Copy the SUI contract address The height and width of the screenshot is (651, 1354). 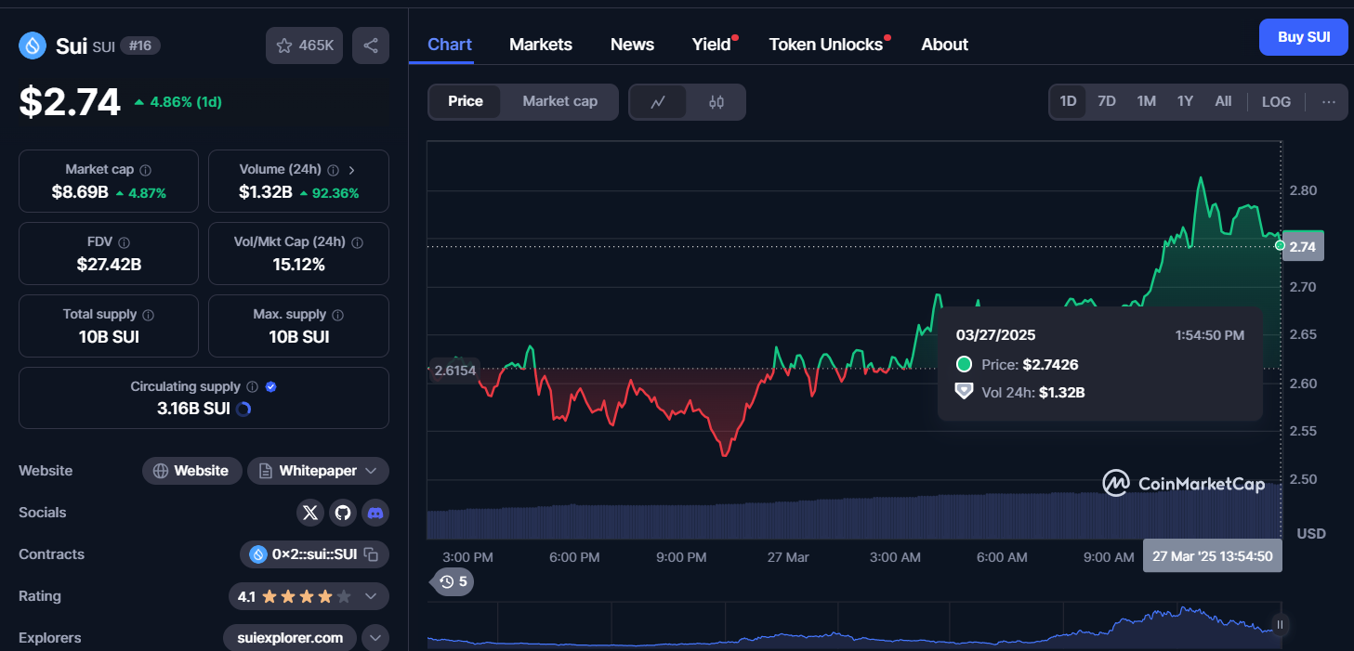click(372, 554)
